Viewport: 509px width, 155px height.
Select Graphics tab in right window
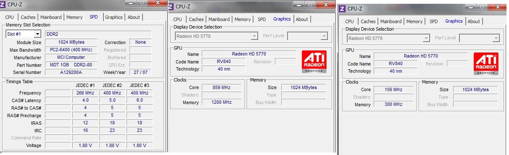pos(454,21)
